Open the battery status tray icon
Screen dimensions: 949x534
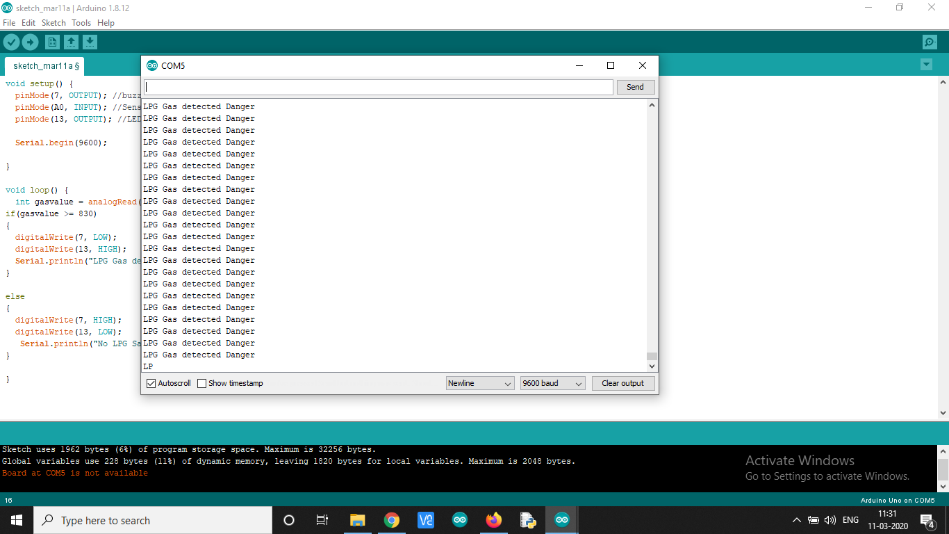click(x=814, y=520)
